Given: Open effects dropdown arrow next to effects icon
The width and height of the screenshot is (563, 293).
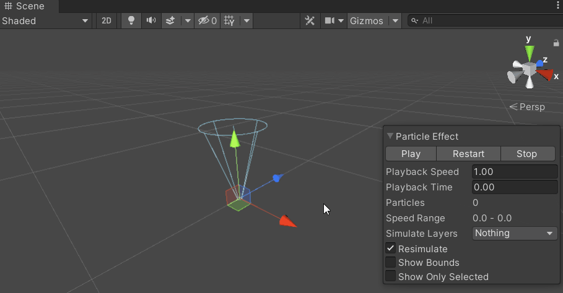Looking at the screenshot, I should (x=188, y=21).
